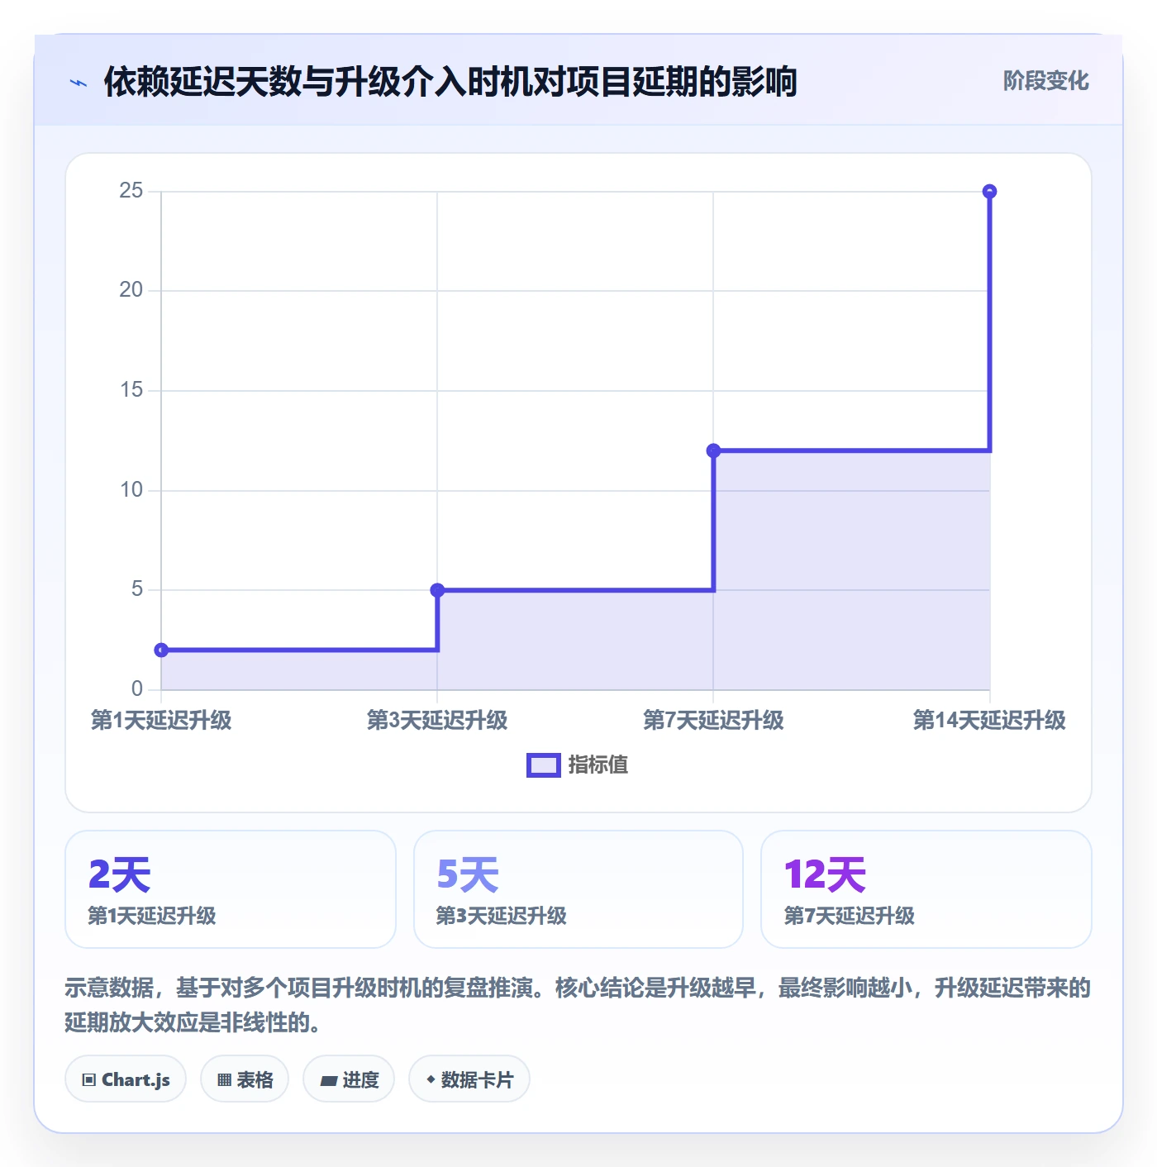Click the 进度 tag

[x=349, y=1079]
